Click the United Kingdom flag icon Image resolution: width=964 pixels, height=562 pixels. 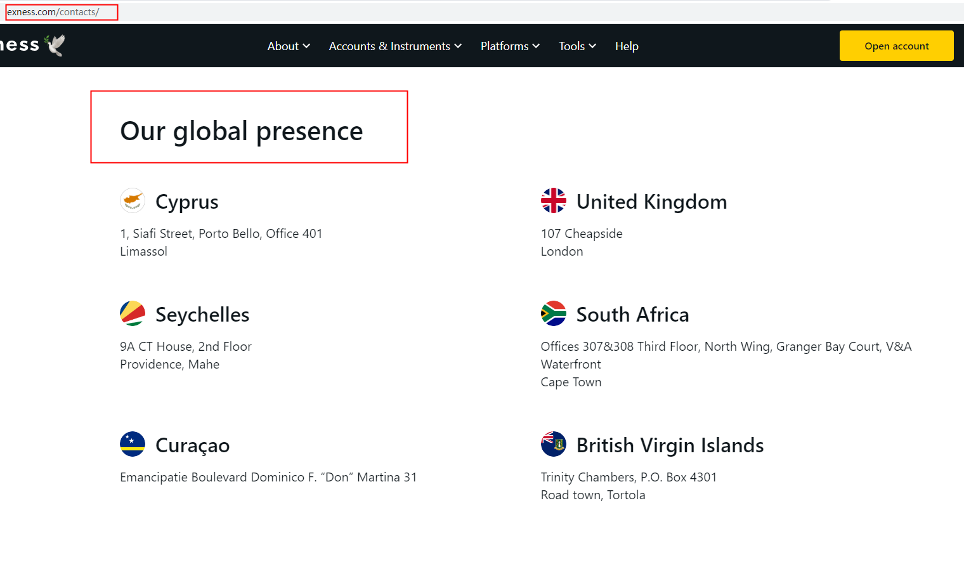553,200
